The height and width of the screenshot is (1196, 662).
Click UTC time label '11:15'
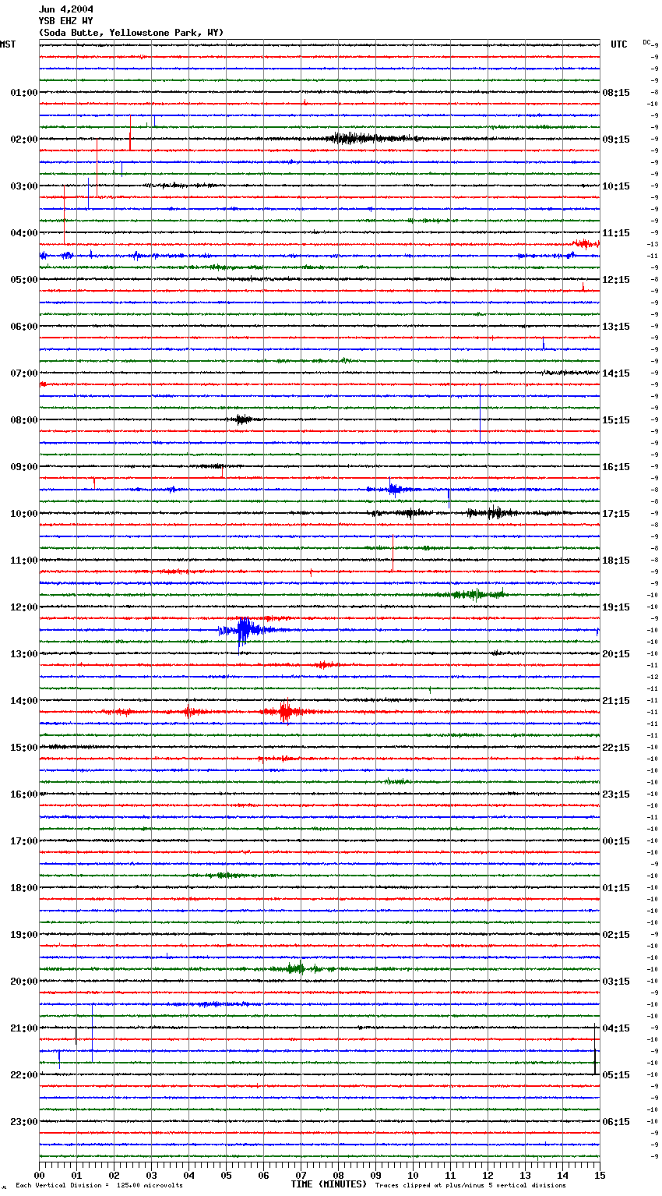(x=616, y=233)
